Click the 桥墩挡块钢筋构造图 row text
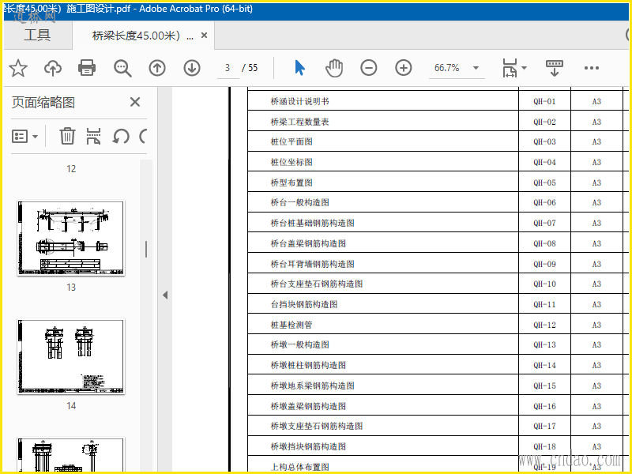This screenshot has width=632, height=474. [308, 446]
